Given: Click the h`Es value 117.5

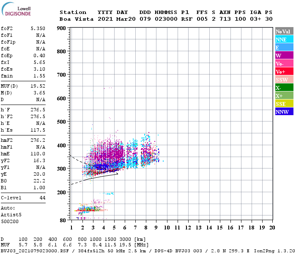Looking at the screenshot, I should tap(38, 130).
